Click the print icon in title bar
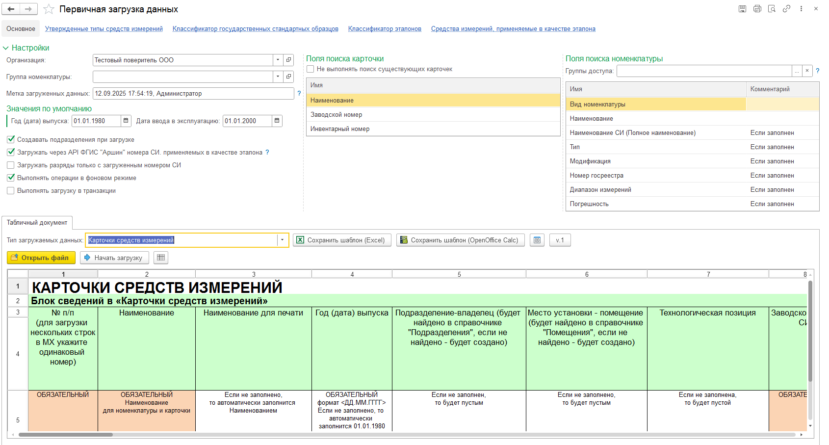This screenshot has height=445, width=829. [757, 9]
